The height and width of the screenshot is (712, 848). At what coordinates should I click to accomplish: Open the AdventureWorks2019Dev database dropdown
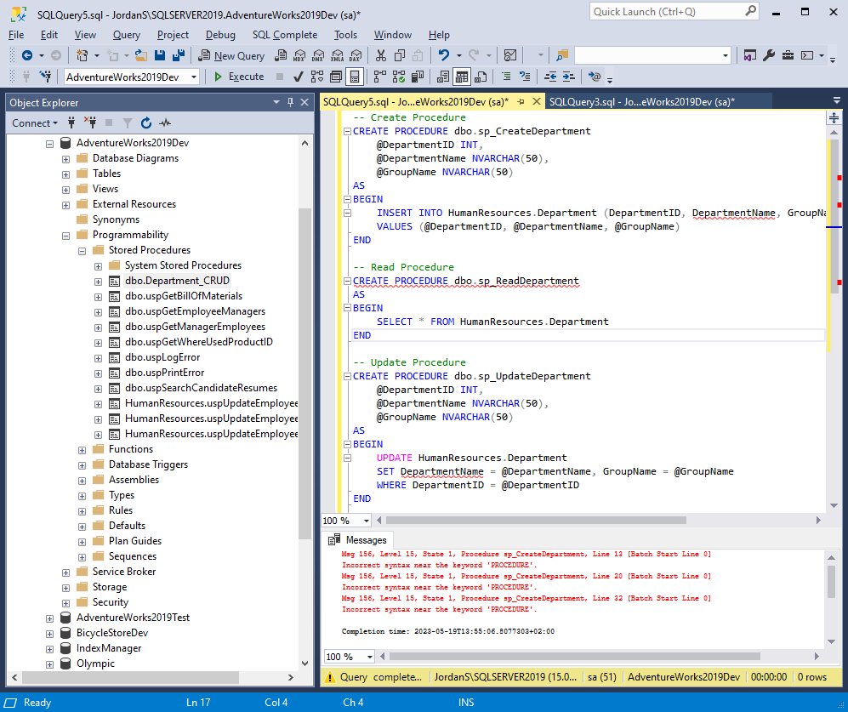[x=194, y=77]
